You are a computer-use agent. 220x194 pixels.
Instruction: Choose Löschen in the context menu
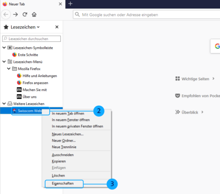click(58, 175)
